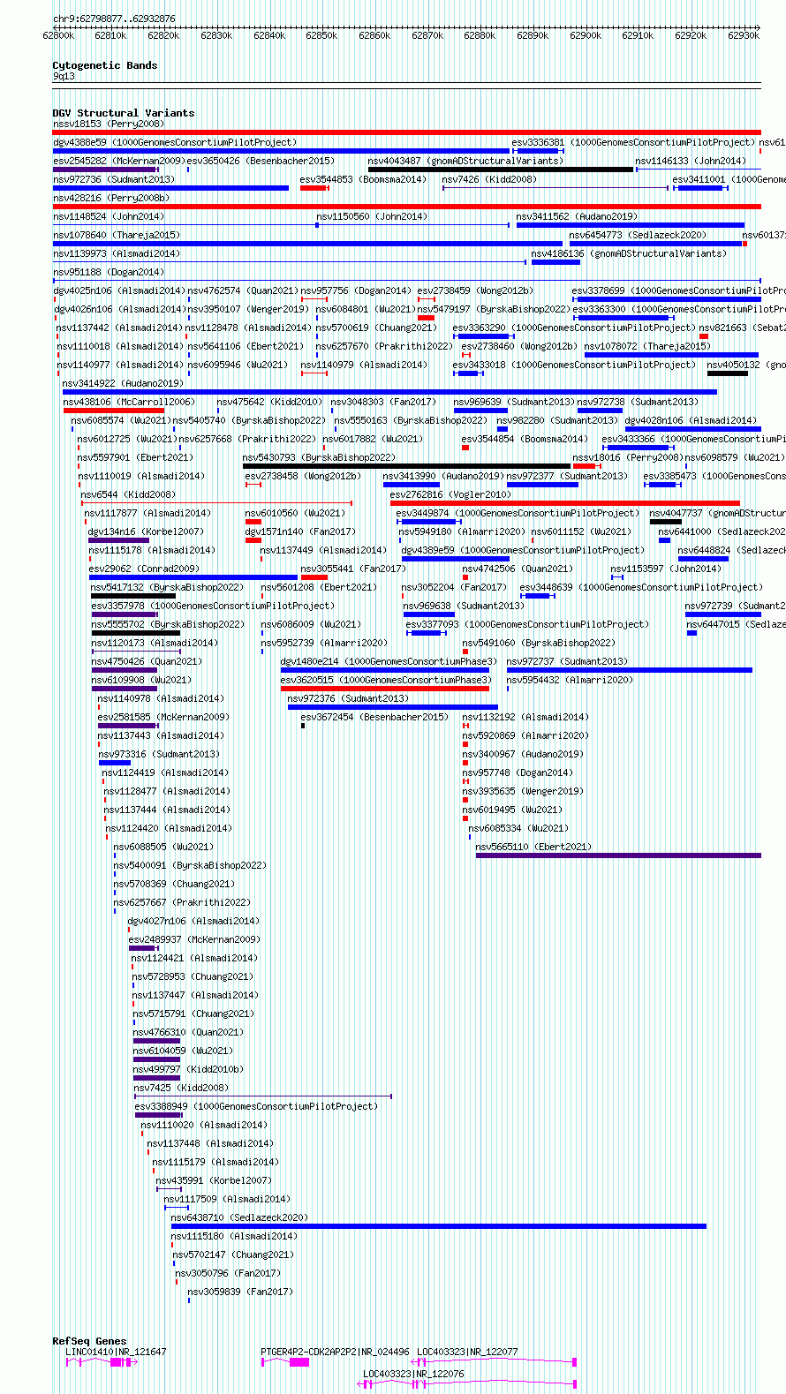Screen dimensions: 786x1394
Task: Click nsv438106 (McCarroll2006) label
Action: tap(129, 403)
